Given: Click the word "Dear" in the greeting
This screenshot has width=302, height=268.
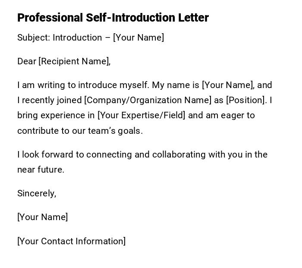Looking at the screenshot, I should click(27, 61).
